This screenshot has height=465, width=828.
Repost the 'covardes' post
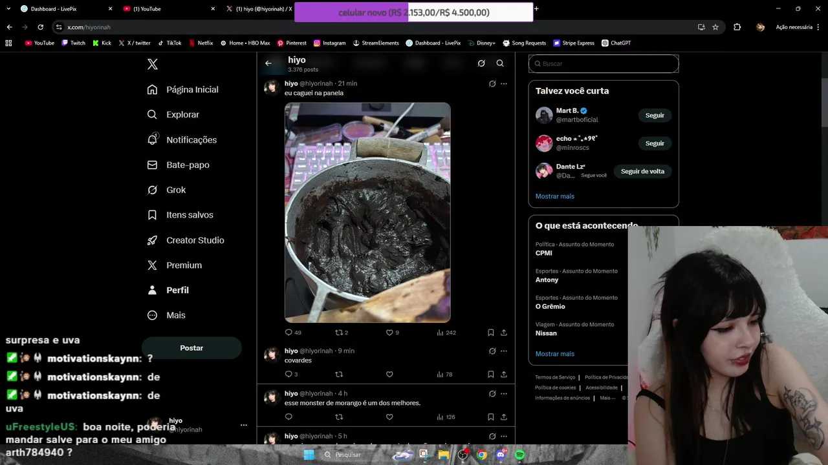click(x=339, y=375)
